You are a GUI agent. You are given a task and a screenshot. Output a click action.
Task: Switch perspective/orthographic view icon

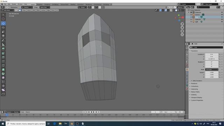pyautogui.click(x=182, y=35)
